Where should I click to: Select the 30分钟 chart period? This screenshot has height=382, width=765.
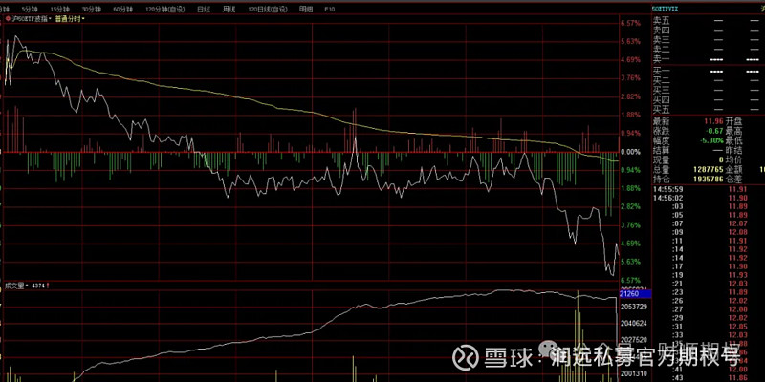(94, 8)
